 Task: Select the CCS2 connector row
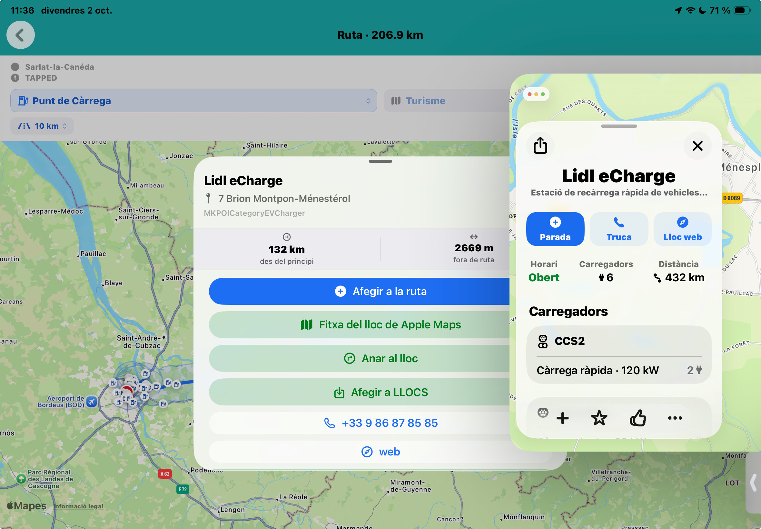619,341
